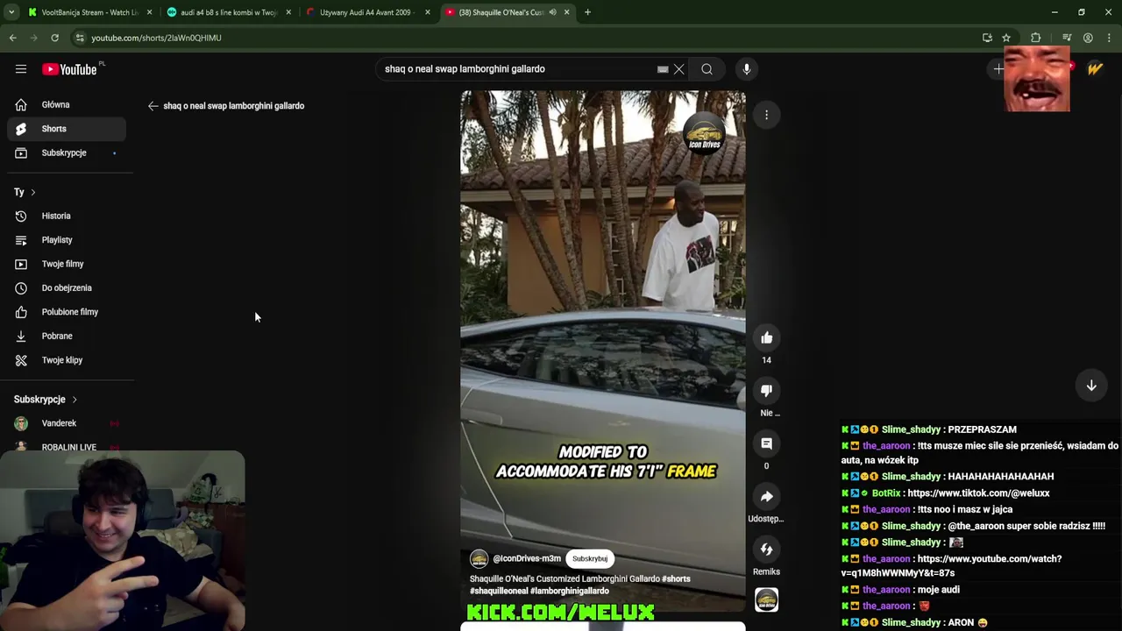
Task: Go to the YouTube logo home
Action: pos(69,69)
